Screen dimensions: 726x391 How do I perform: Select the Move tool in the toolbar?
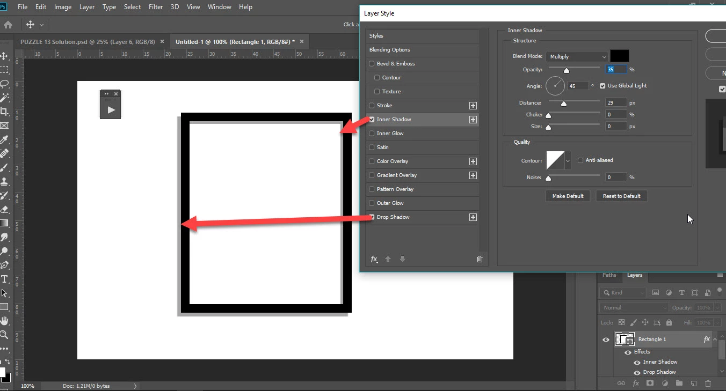tap(4, 56)
